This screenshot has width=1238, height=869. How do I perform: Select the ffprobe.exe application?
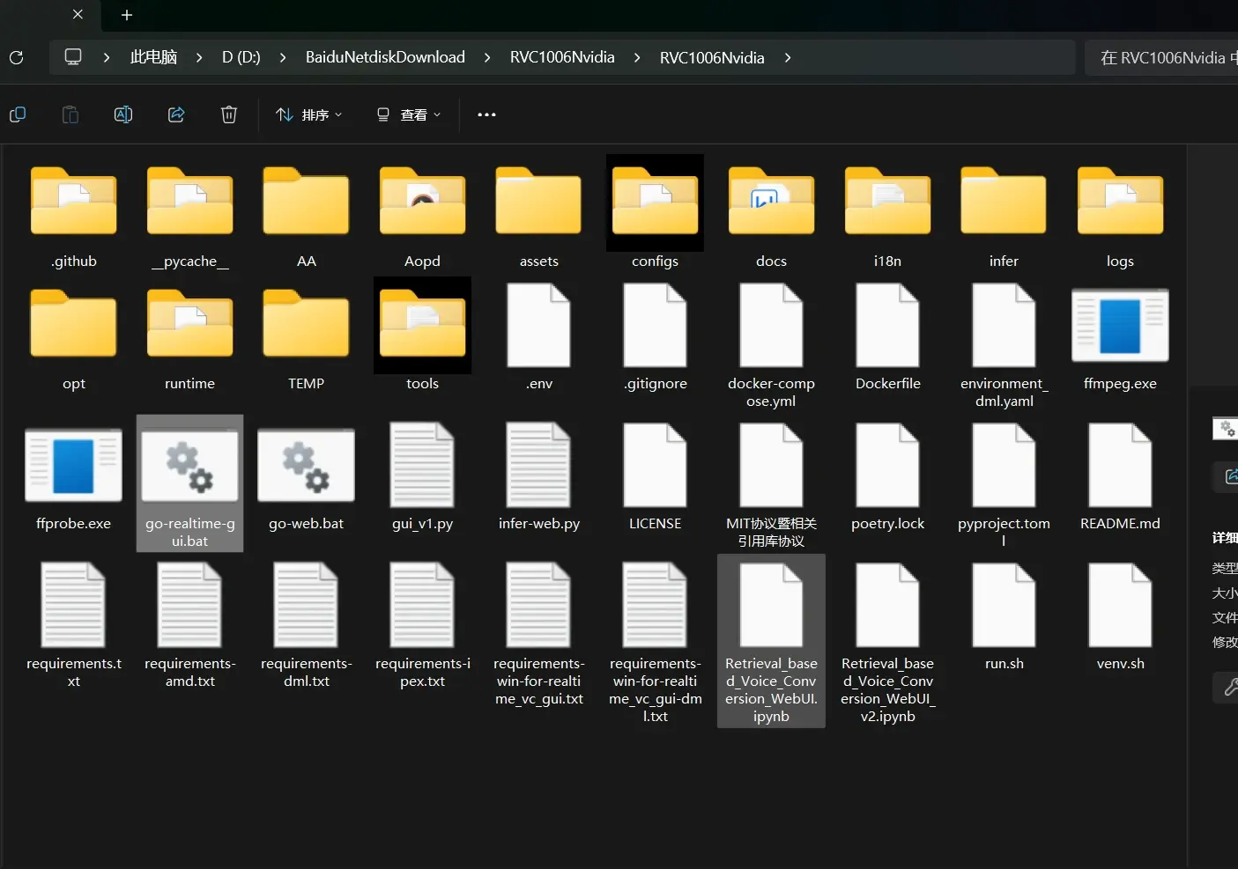coord(74,479)
